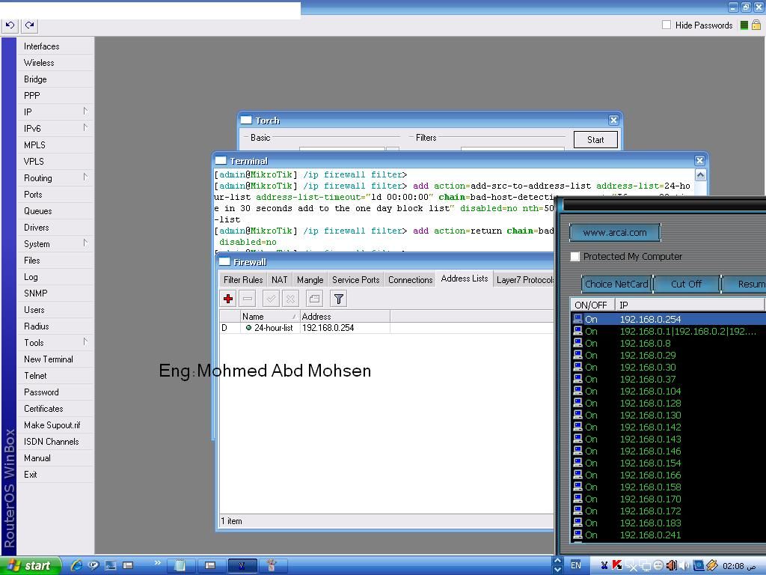Open the Filter funnel icon in Firewall

coord(339,298)
